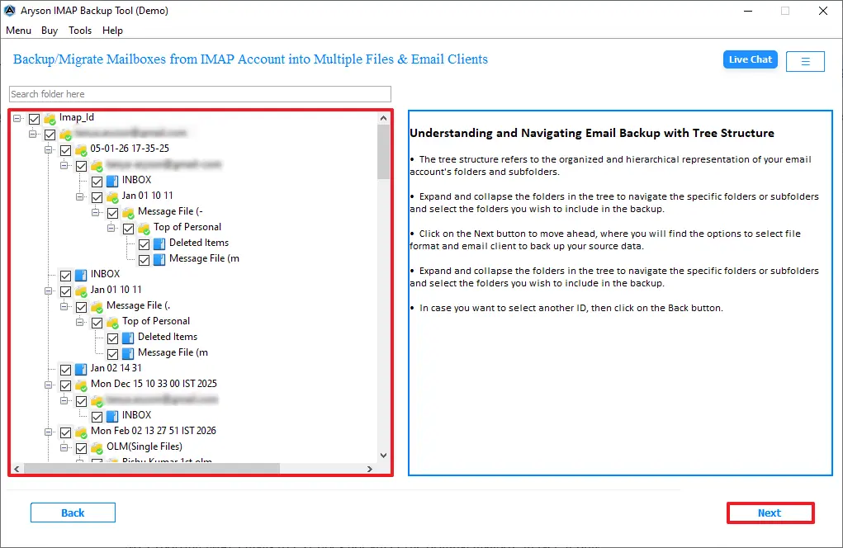Open the Help menu

point(112,31)
